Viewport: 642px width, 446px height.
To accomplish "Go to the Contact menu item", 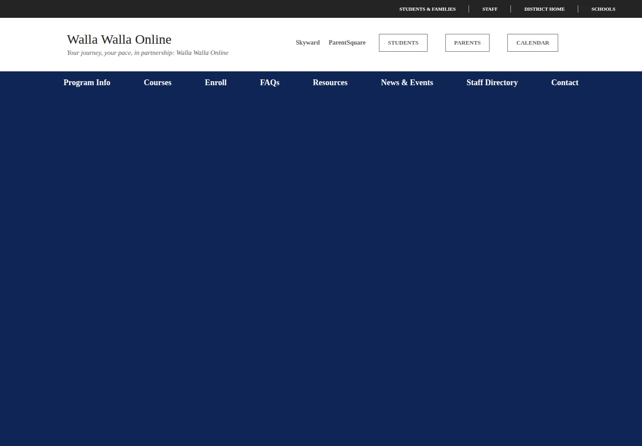I will pos(565,83).
